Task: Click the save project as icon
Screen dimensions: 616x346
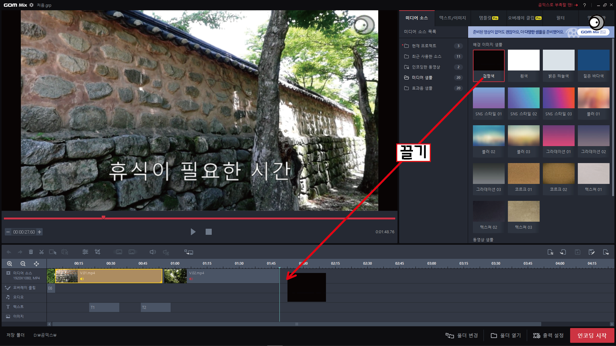Action: coord(592,252)
